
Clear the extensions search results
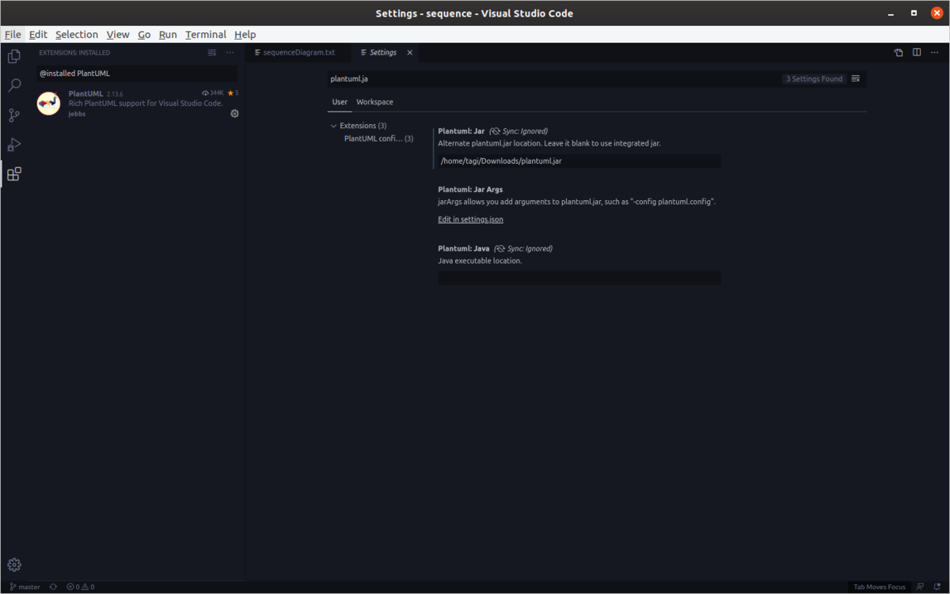point(212,53)
